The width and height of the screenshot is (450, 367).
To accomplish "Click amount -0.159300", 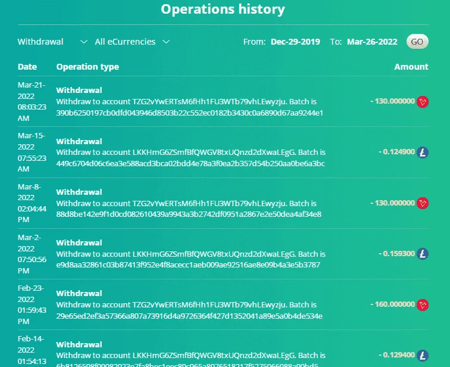I will point(396,254).
